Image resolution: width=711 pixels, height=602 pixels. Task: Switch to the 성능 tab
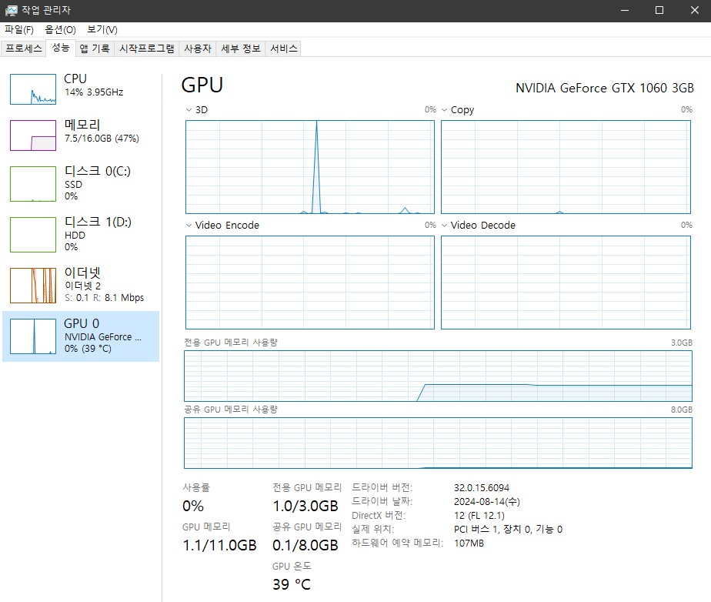61,48
